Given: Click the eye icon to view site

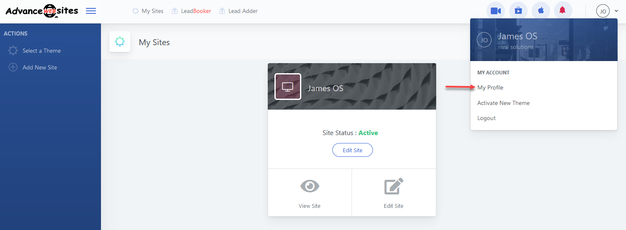Looking at the screenshot, I should [x=310, y=186].
